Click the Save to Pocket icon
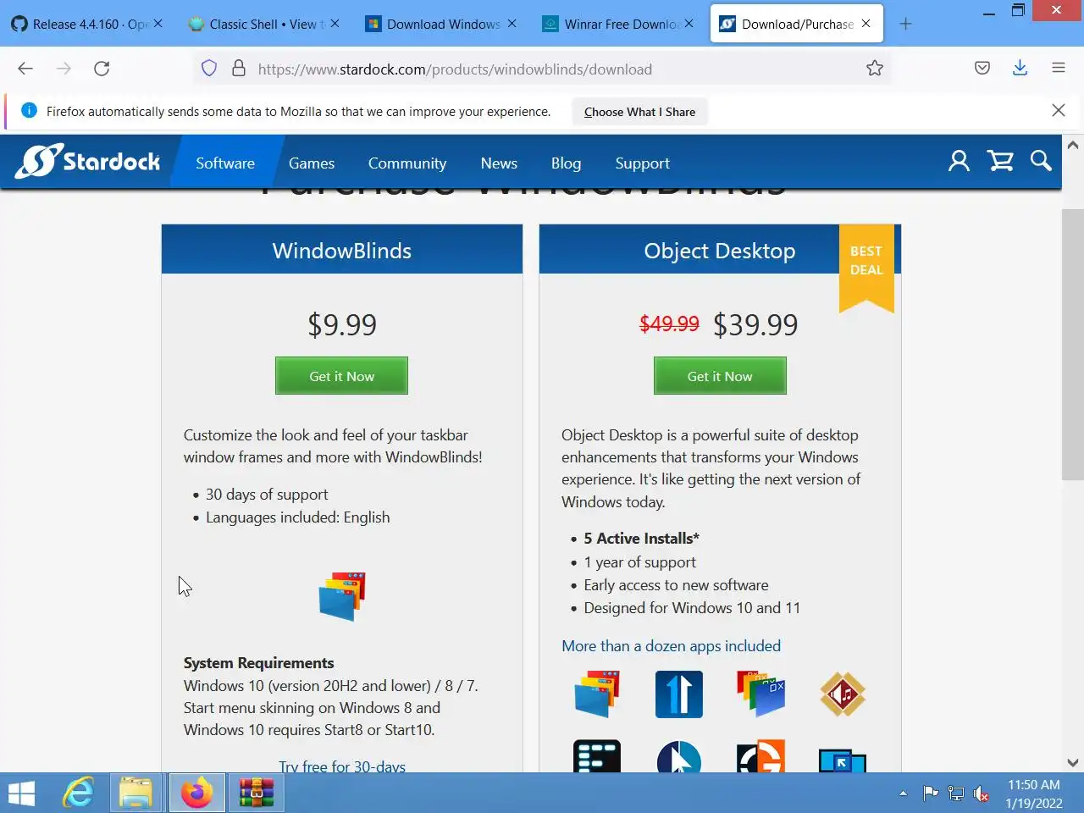This screenshot has width=1084, height=813. coord(982,69)
